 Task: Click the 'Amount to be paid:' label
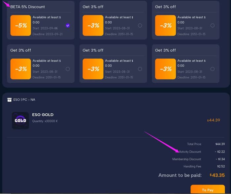(180, 175)
